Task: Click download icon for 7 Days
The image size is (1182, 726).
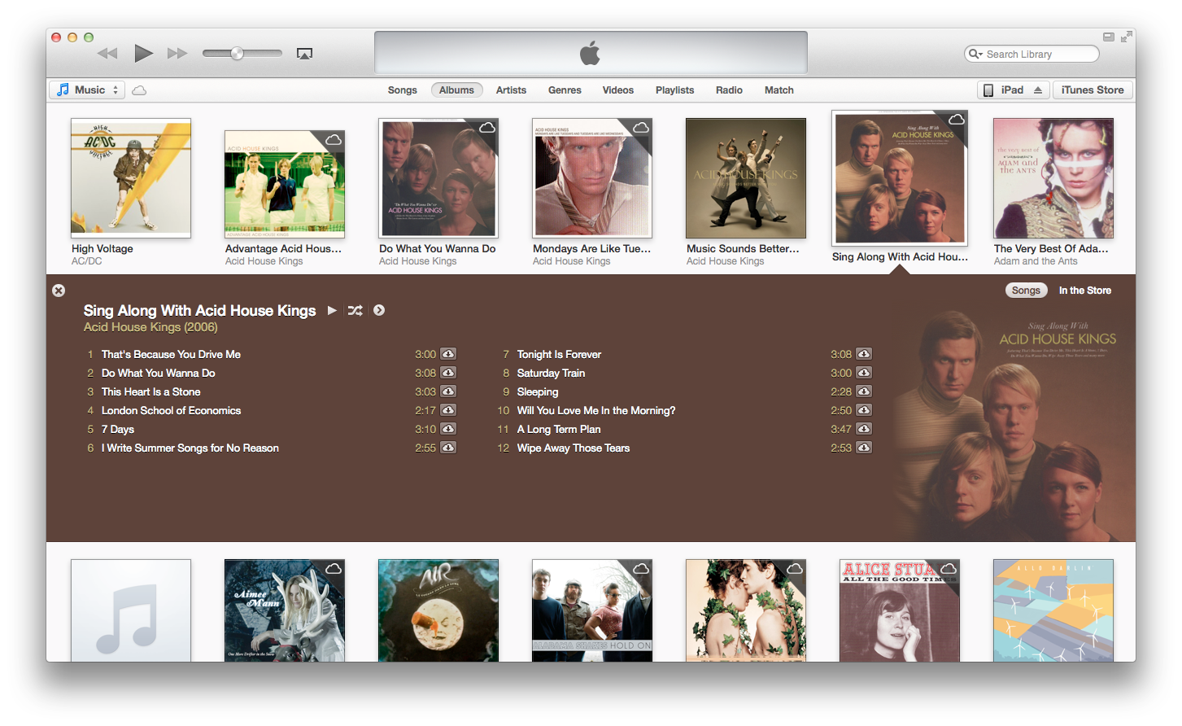Action: (448, 429)
